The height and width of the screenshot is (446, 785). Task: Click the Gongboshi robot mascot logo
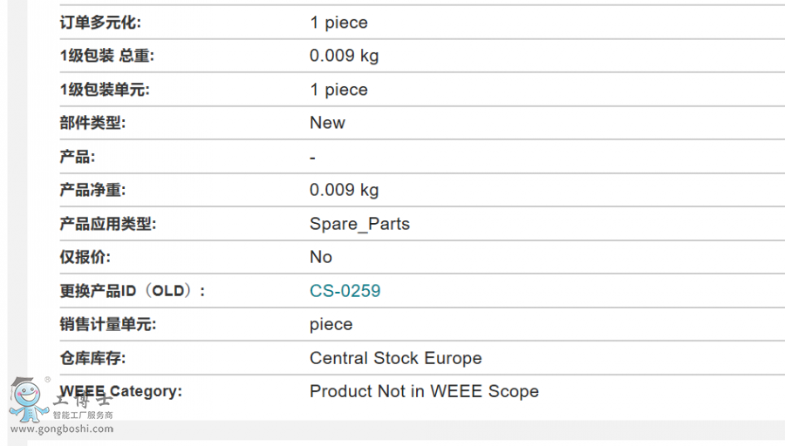click(28, 401)
